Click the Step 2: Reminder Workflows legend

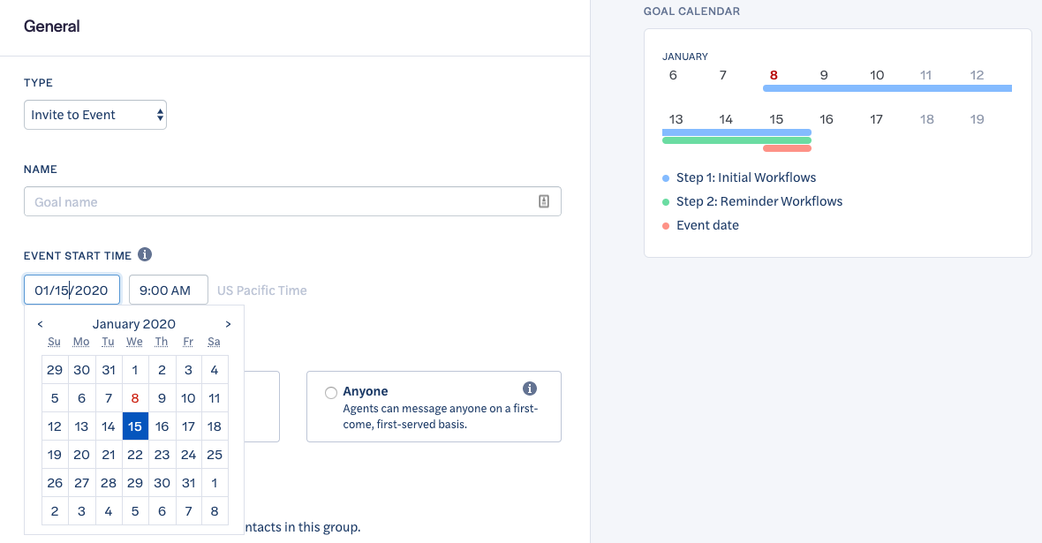(759, 201)
